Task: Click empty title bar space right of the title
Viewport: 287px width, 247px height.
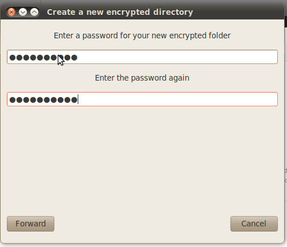Action: point(238,12)
